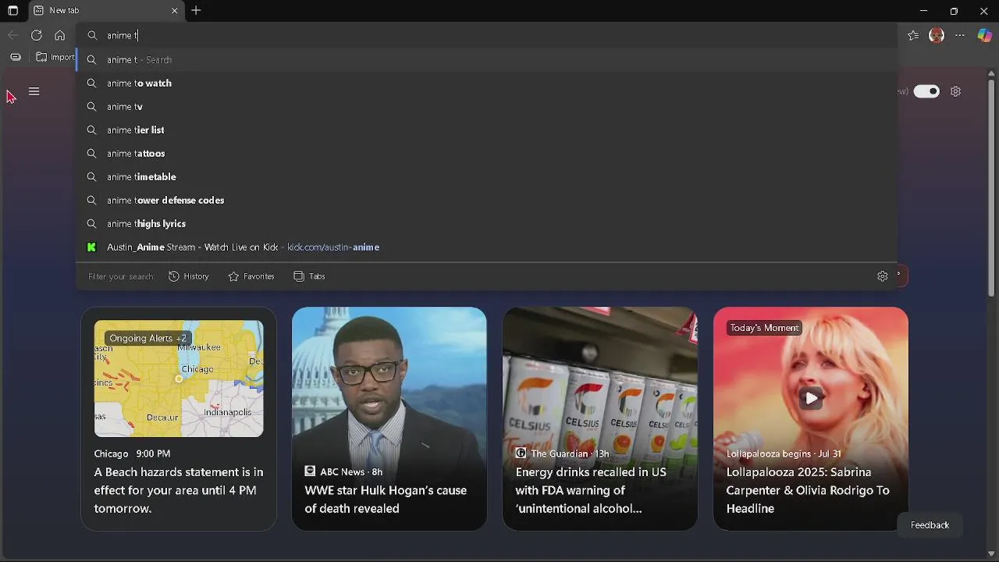
Task: Select suggestion 'anime to watch'
Action: (x=486, y=84)
